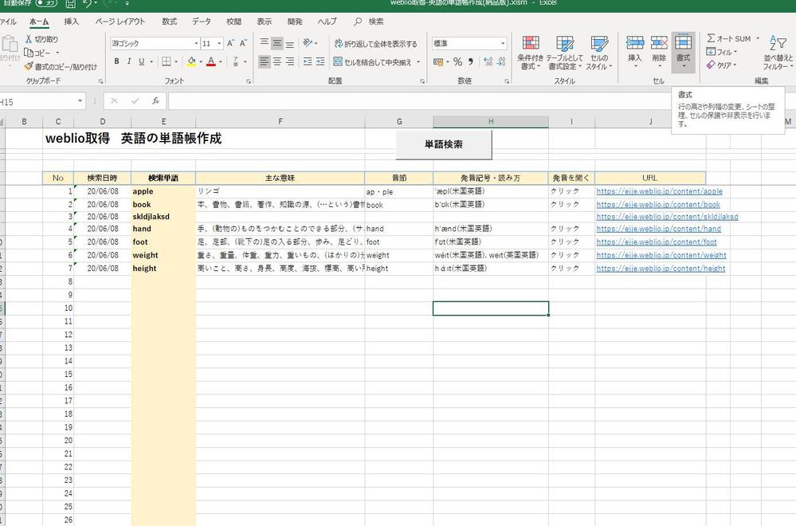
Task: Merge and center cells (セルを結合して中央揃え)
Action: (x=373, y=62)
